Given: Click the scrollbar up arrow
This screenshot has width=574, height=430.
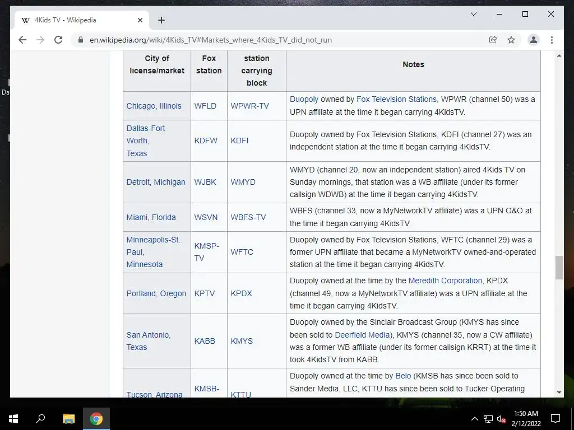Looking at the screenshot, I should [x=559, y=55].
